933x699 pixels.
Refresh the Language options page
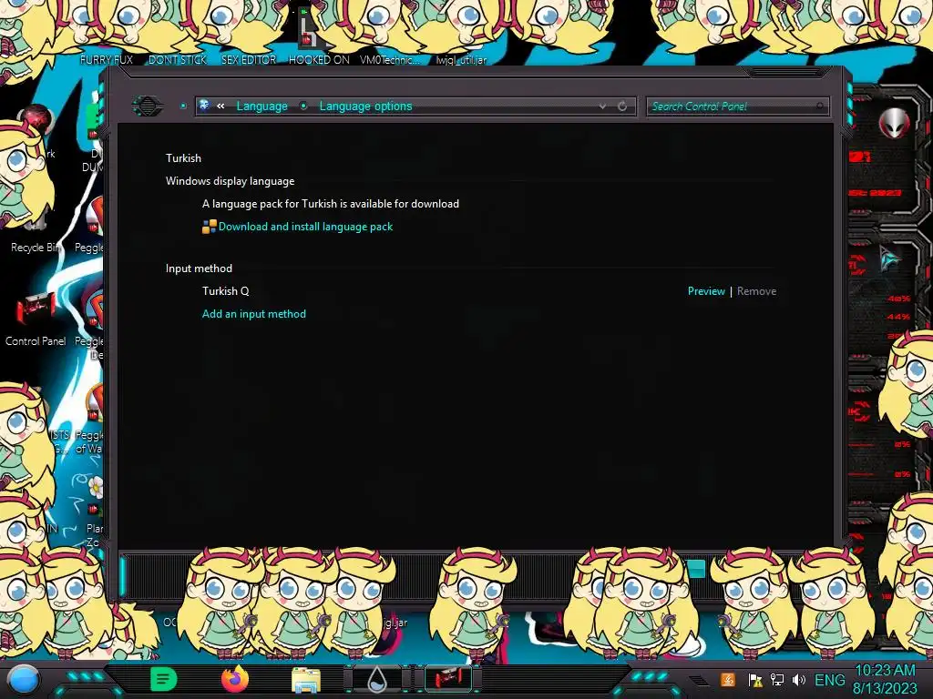click(622, 106)
